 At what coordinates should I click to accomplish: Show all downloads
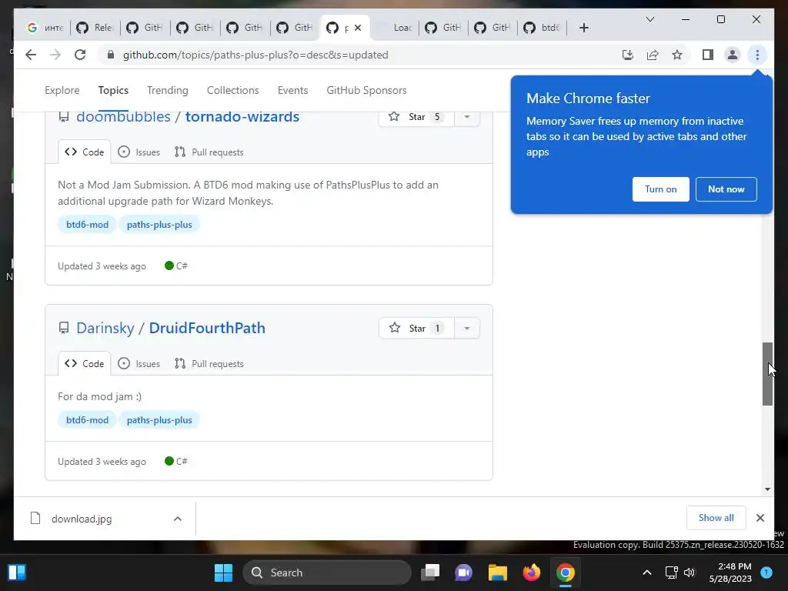point(716,518)
